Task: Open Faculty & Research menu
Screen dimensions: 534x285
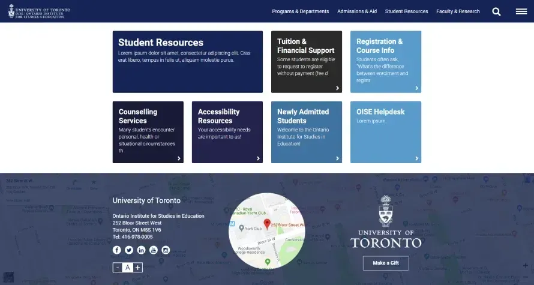Action: [x=458, y=11]
